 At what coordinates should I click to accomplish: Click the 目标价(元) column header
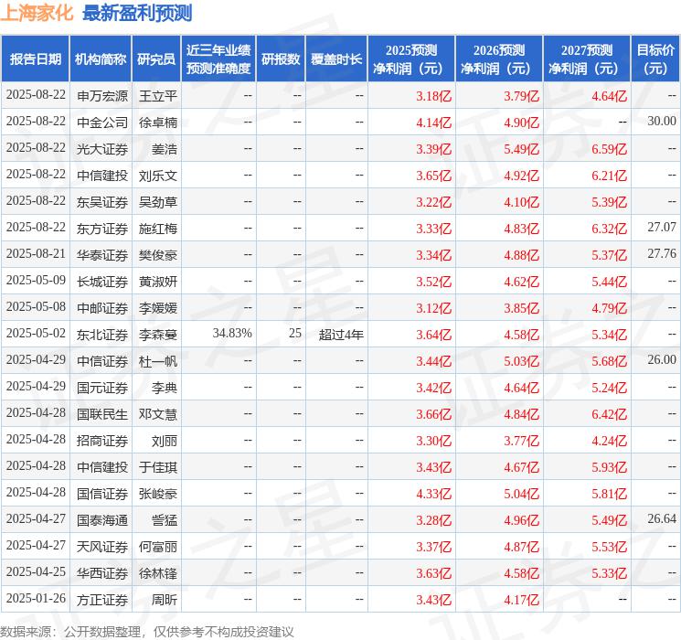point(655,59)
